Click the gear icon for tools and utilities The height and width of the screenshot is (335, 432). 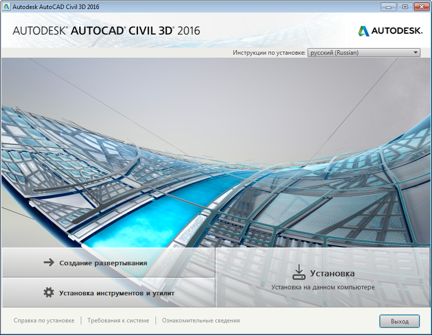pyautogui.click(x=49, y=292)
